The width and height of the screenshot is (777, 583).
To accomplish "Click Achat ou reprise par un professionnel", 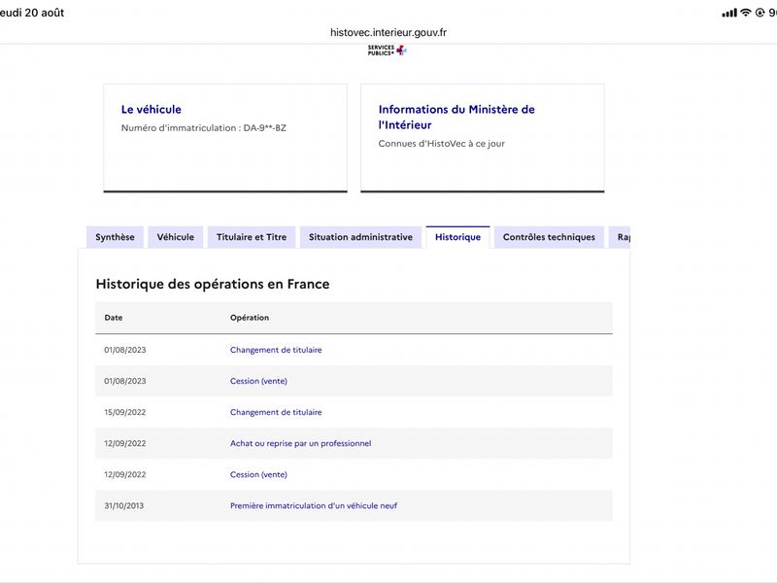I will (300, 444).
